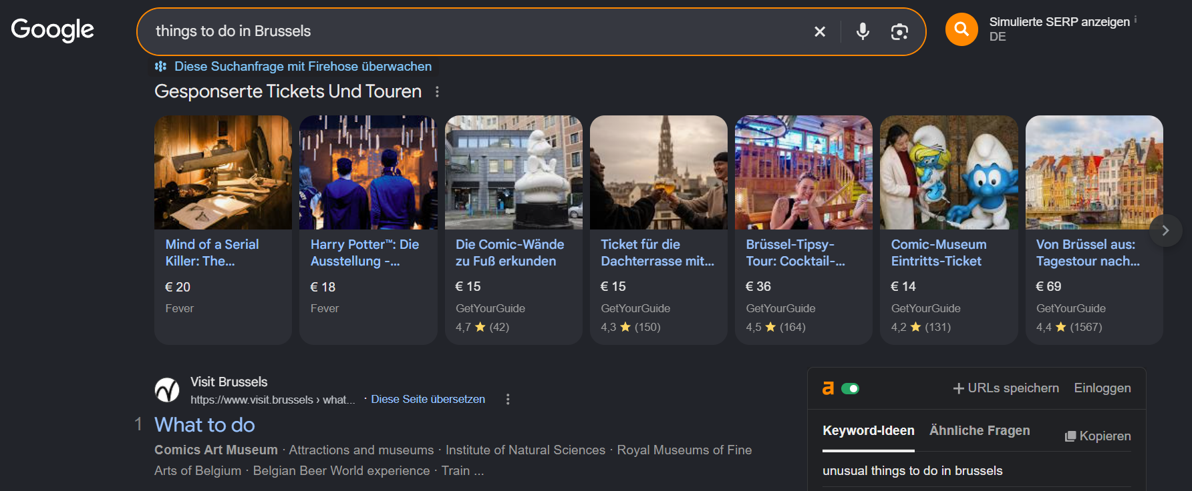The image size is (1192, 491).
Task: Select keyword unusual things to do in brussels
Action: (913, 471)
